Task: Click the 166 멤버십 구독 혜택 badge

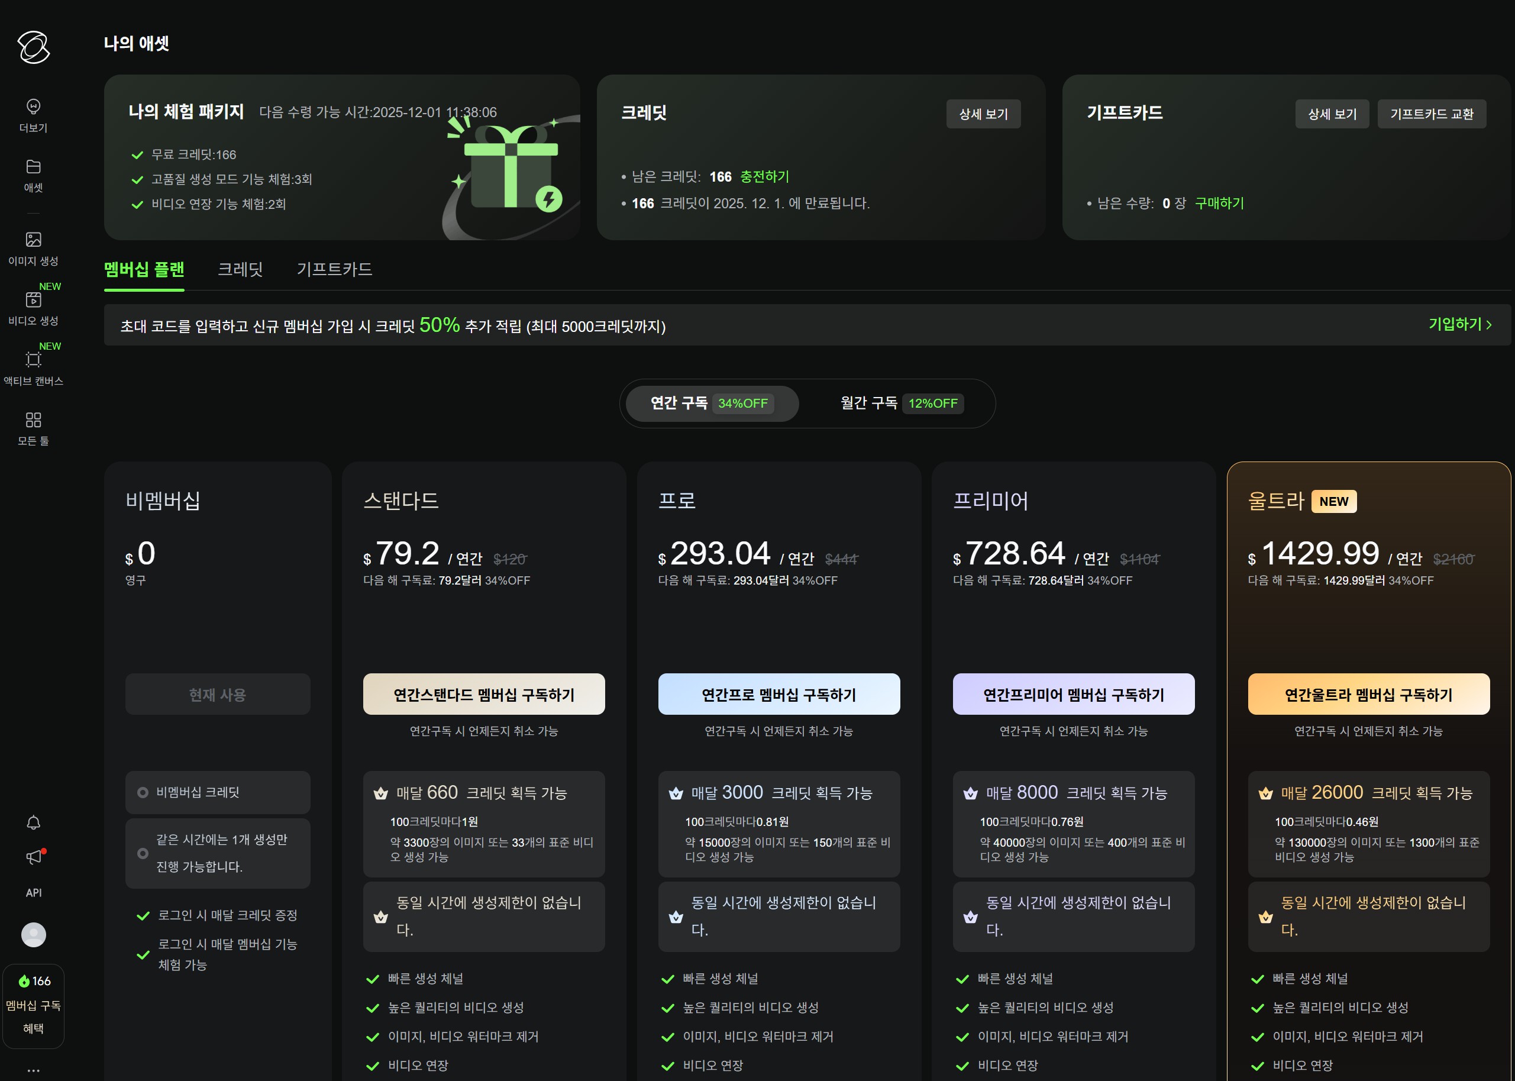Action: (33, 1005)
